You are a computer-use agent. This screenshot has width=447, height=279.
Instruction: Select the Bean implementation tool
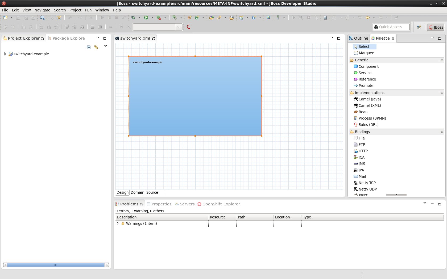361,112
